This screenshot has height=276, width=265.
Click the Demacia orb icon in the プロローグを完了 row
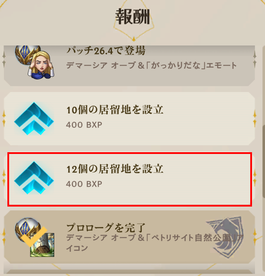coord(27,228)
